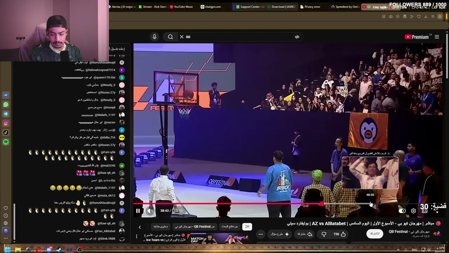Open the sidebar heart bookmarks icon
This screenshot has height=253, width=449.
(x=6, y=208)
